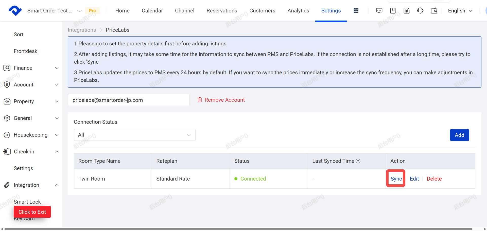The width and height of the screenshot is (487, 231).
Task: Open the Smart Order Test property switcher
Action: click(x=54, y=11)
